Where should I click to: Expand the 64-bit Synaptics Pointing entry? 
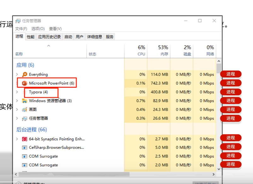click(x=17, y=139)
